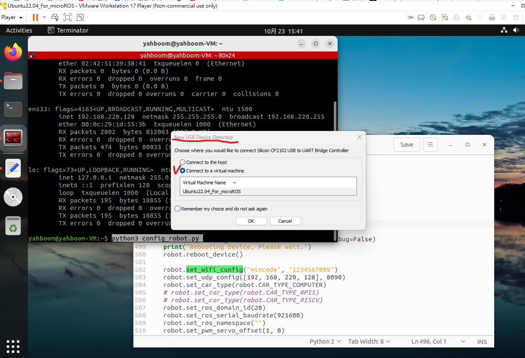Open the Terminal icon in the dock
The height and width of the screenshot is (358, 525).
coord(13,109)
